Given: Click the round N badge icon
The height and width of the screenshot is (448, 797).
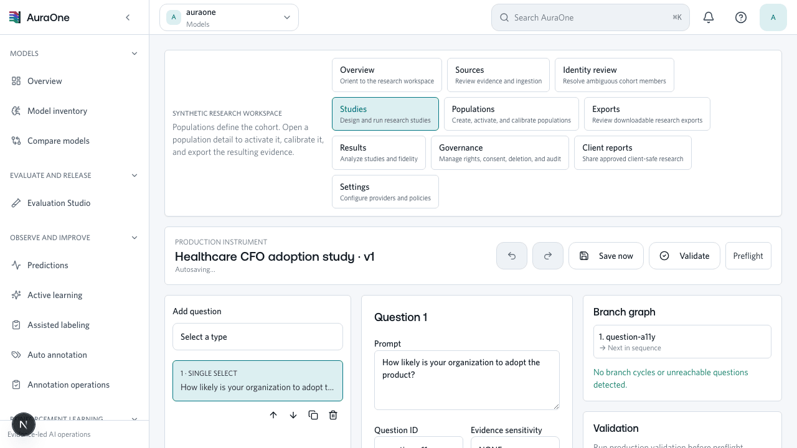Looking at the screenshot, I should (x=24, y=424).
